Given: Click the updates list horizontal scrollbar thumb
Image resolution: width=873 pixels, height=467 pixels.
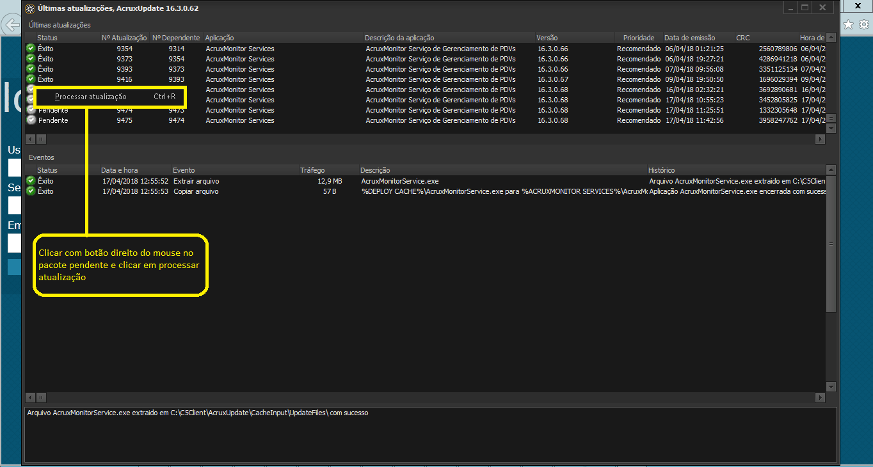Looking at the screenshot, I should coord(41,139).
